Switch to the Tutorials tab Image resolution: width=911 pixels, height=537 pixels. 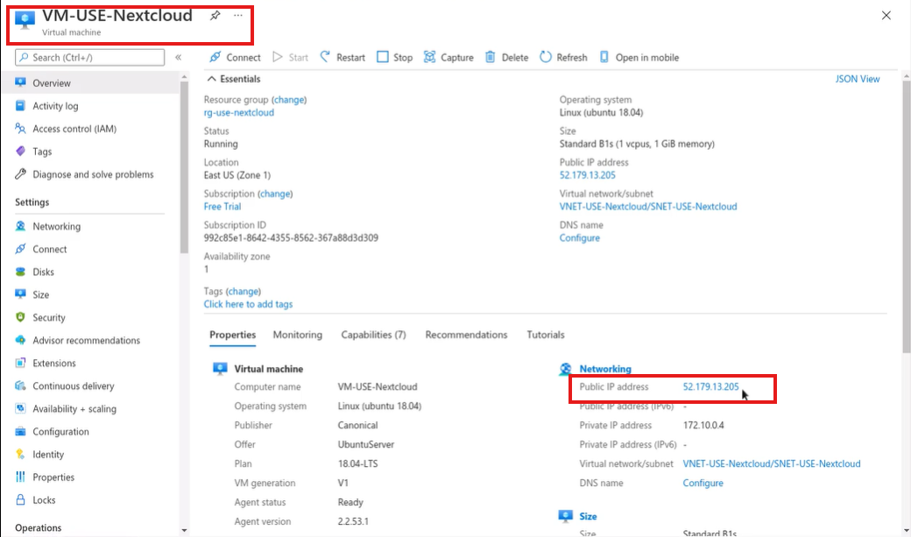tap(546, 335)
